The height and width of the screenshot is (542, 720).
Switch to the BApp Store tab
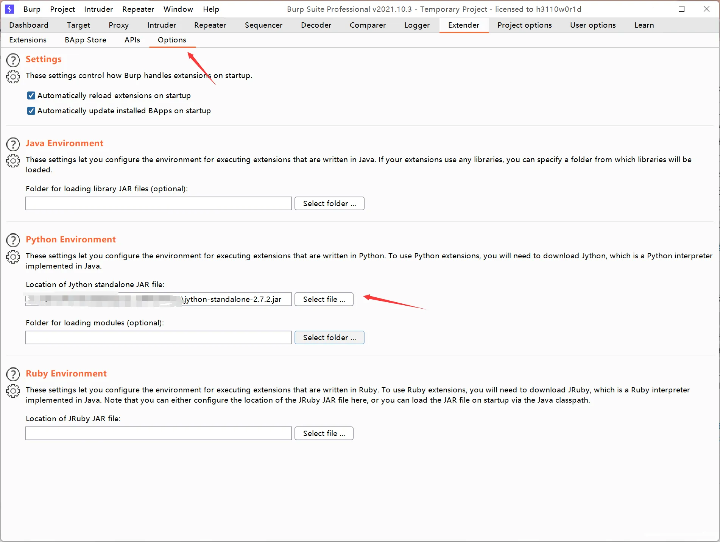tap(86, 40)
